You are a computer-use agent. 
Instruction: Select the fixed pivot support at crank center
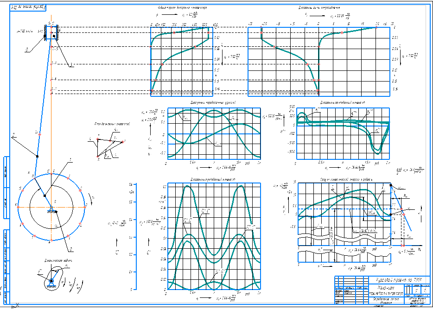51,209
